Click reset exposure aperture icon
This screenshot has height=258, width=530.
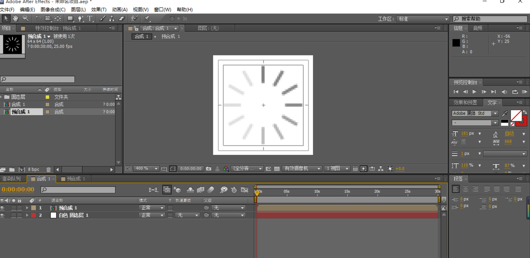390,168
